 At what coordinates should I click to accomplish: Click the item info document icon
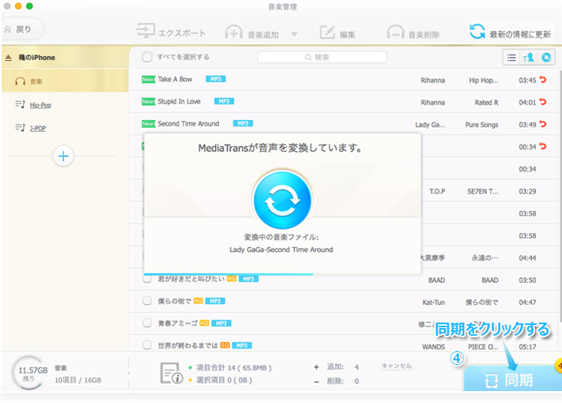[x=172, y=373]
